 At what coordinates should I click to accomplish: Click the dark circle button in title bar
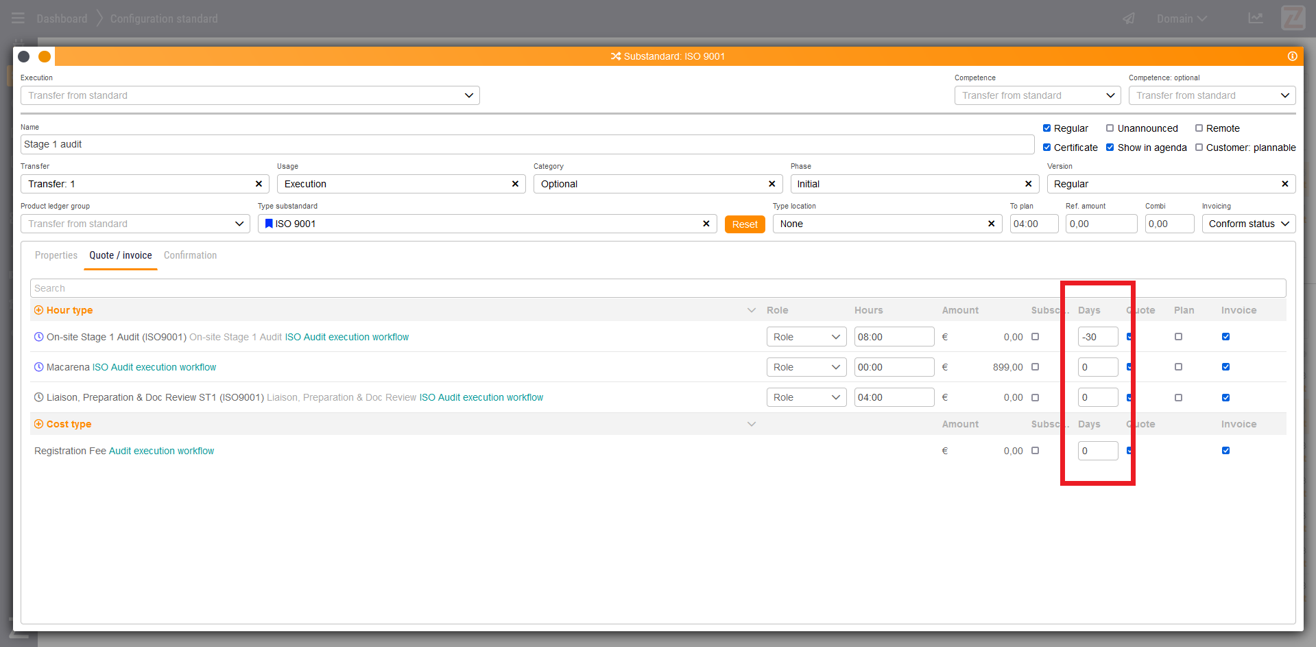[x=24, y=56]
